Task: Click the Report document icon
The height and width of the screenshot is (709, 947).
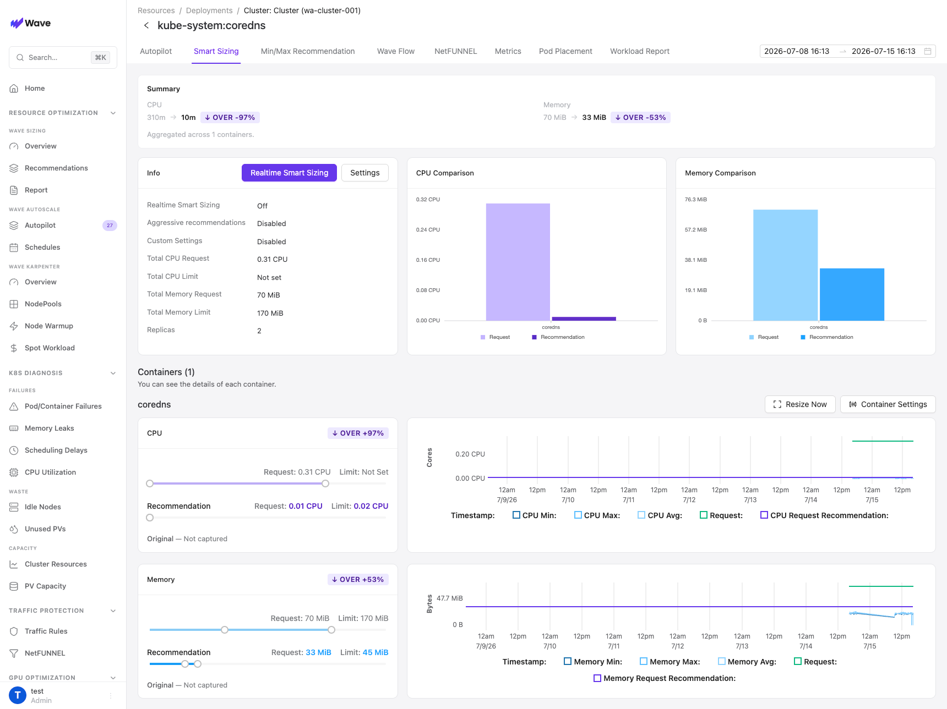Action: coord(14,190)
